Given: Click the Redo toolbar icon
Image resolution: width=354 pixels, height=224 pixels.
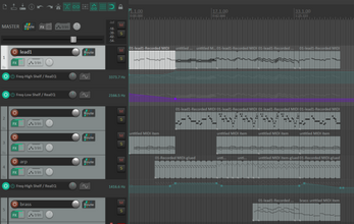Looking at the screenshot, I should click(x=49, y=7).
